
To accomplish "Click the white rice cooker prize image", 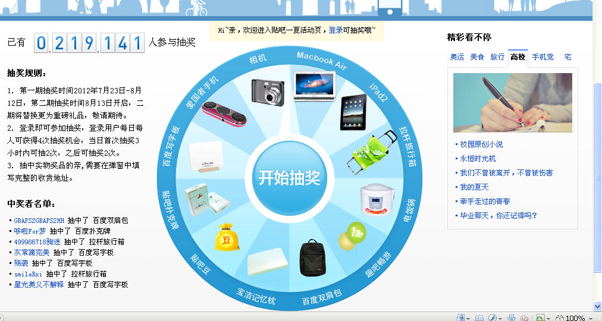I will click(x=377, y=200).
